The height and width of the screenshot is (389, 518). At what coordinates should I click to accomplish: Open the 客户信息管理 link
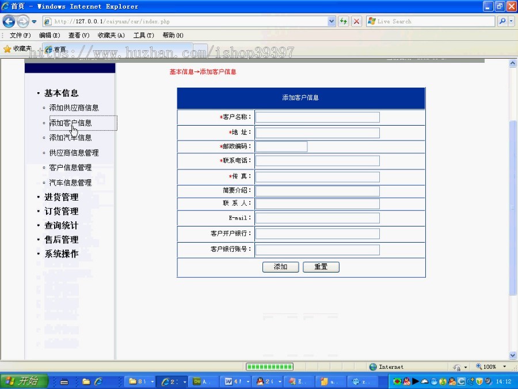coord(70,167)
